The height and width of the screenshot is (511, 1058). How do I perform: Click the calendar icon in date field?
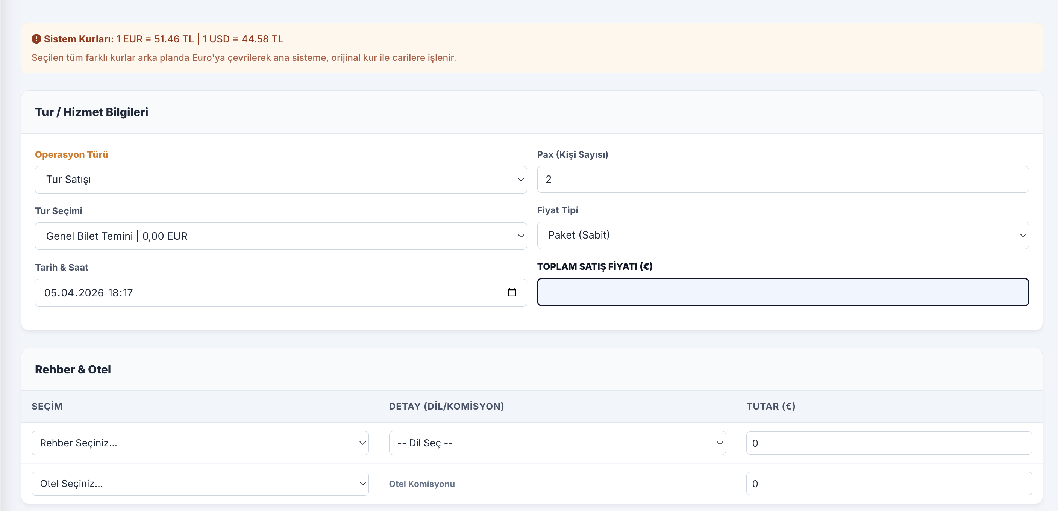[x=511, y=292]
